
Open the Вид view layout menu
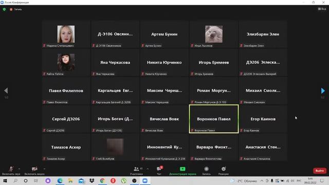pyautogui.click(x=322, y=9)
